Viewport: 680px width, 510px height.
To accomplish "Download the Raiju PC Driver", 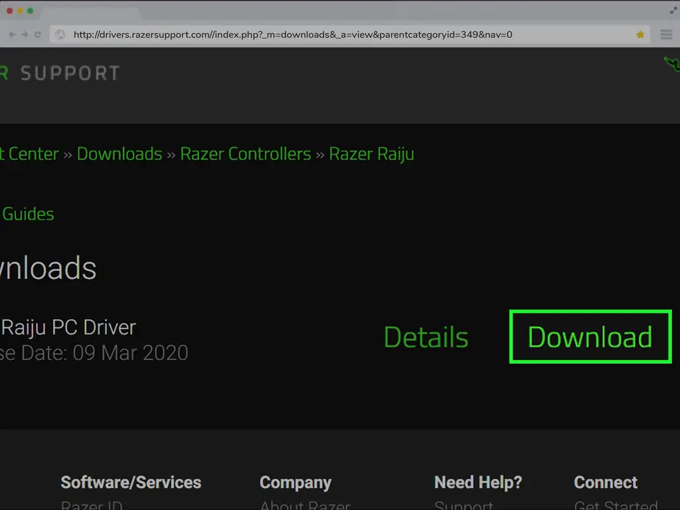I will [590, 337].
